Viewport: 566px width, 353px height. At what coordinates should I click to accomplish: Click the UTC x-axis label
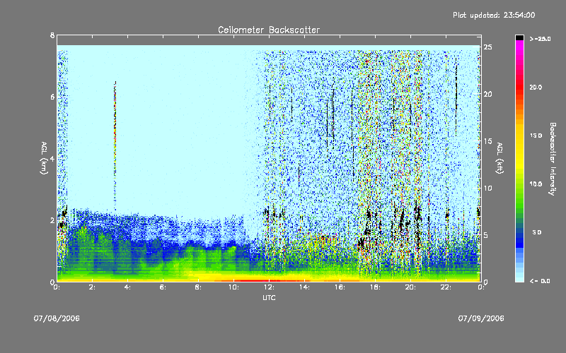tap(269, 297)
